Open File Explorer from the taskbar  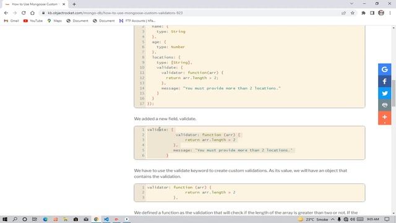pyautogui.click(x=66, y=219)
